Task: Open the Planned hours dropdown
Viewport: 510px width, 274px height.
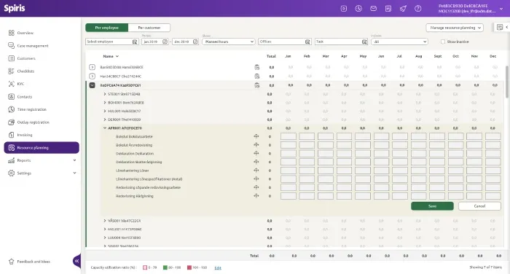Action: pos(228,42)
